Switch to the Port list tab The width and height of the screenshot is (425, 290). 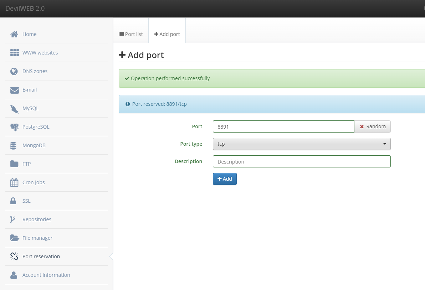pyautogui.click(x=131, y=34)
